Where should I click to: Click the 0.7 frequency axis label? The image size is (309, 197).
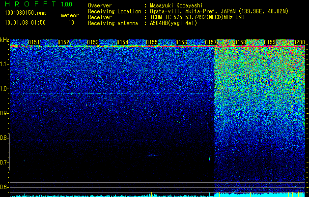tap(4, 163)
